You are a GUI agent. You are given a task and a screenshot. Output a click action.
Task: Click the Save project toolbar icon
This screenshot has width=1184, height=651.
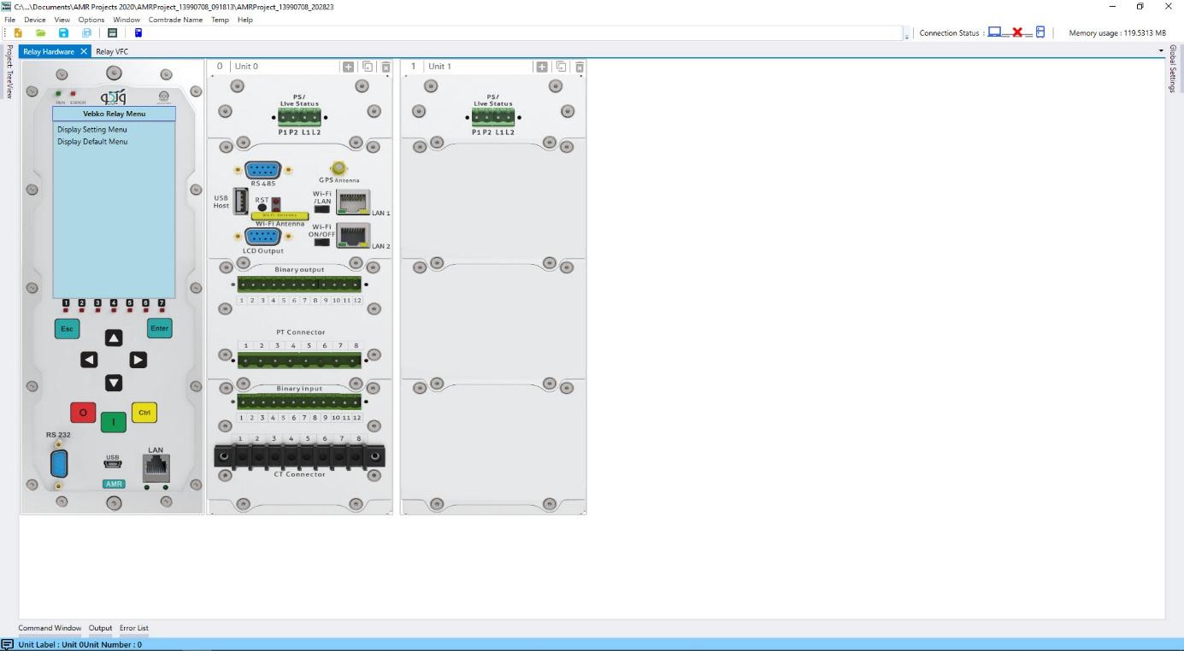pyautogui.click(x=63, y=32)
